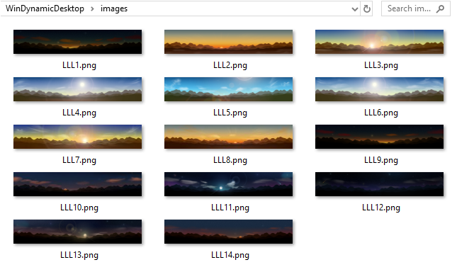Click the file name LLL4.png
Screen dimensions: 457x272
(79, 113)
